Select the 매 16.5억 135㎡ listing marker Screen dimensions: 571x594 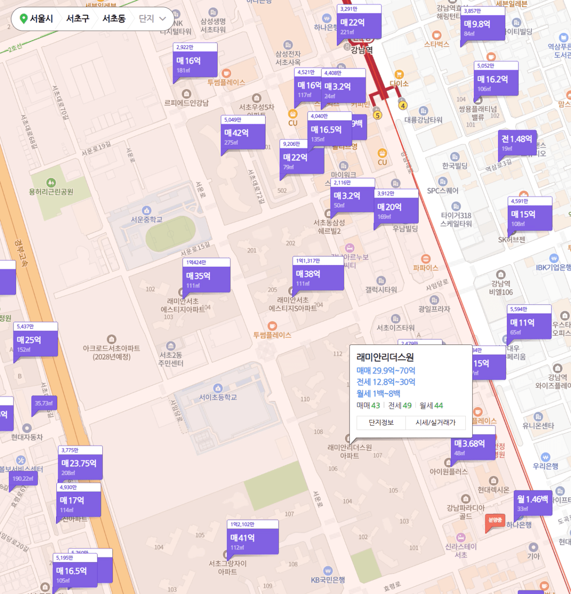click(x=330, y=129)
